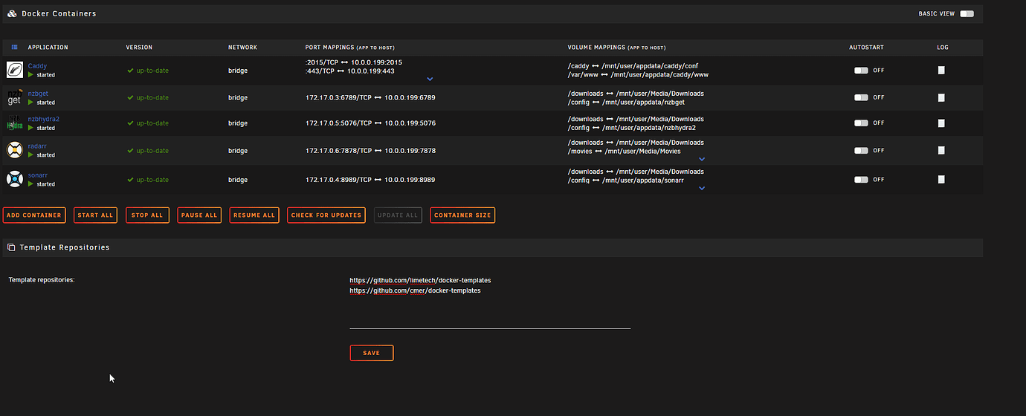Expand radarr volume mappings chevron
The height and width of the screenshot is (416, 1026).
(702, 159)
